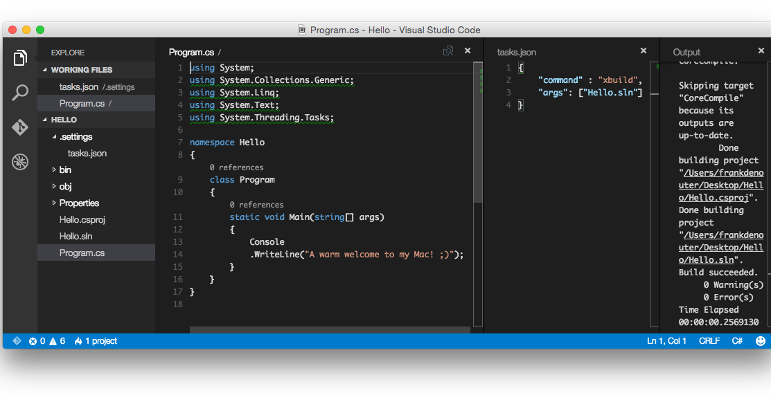Viewport: 771px width, 404px height.
Task: Click 'using System.Linq;' line
Action: click(x=234, y=92)
